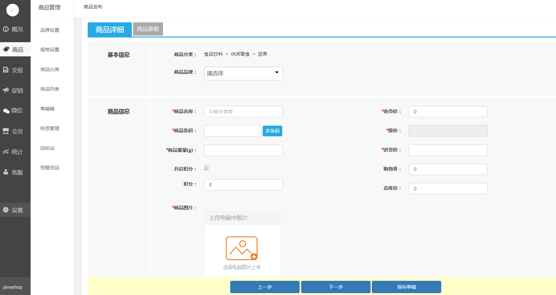This screenshot has height=295, width=556.
Task: Switch to the 商品详细 tab
Action: tap(109, 29)
